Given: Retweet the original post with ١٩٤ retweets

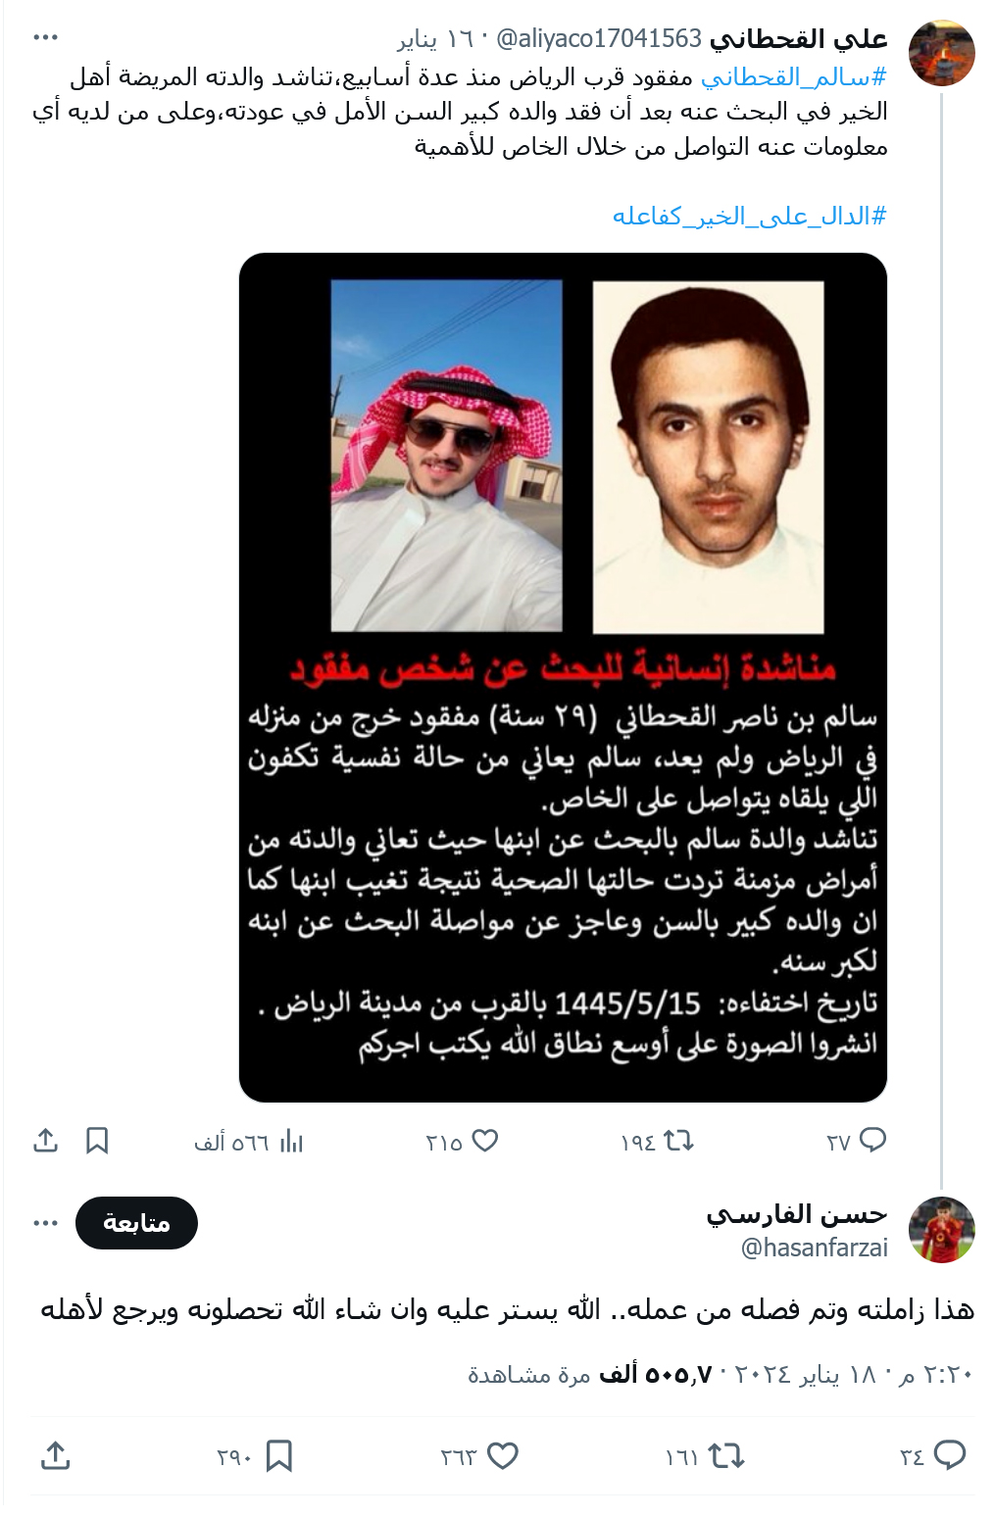Looking at the screenshot, I should [x=678, y=1140].
